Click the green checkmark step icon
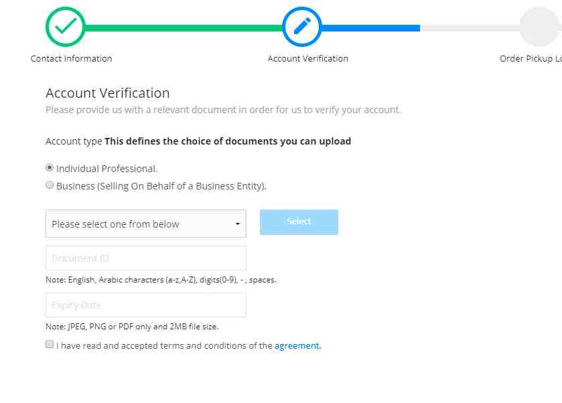 click(x=65, y=26)
